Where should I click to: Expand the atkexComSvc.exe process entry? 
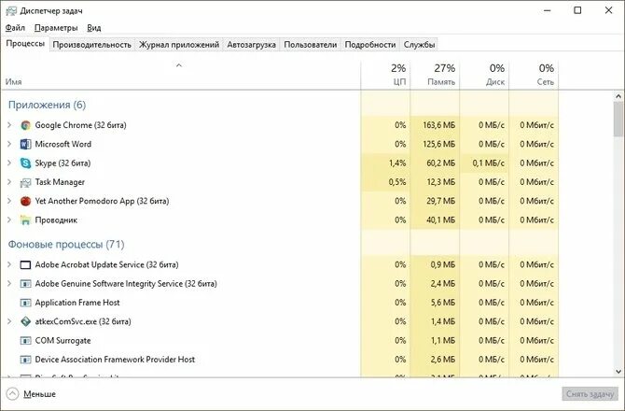tap(9, 321)
